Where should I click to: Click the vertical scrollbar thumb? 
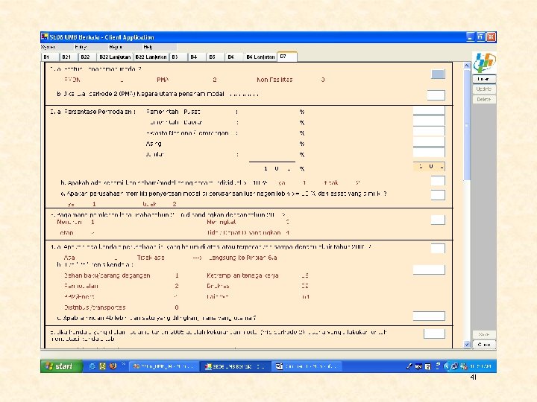(467, 124)
